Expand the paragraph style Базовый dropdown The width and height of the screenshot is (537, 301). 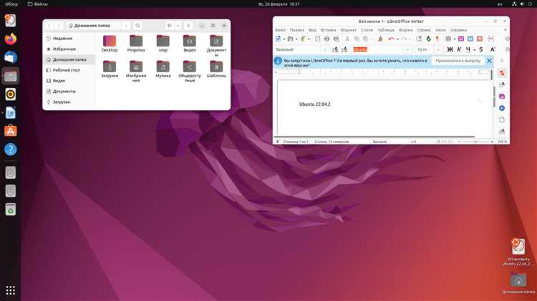[325, 49]
